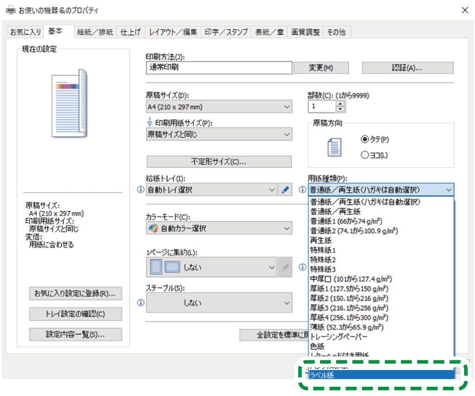Viewport: 475px width, 396px height.
Task: Open the 原稿サイズ dropdown
Action: 219,107
